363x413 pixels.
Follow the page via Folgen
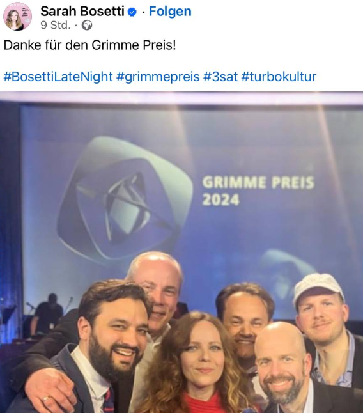pos(170,12)
